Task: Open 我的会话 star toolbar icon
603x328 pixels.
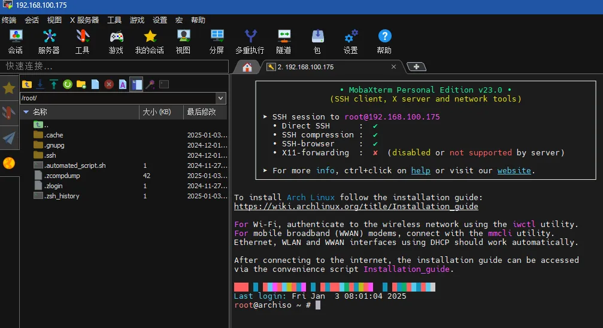Action: [x=150, y=41]
